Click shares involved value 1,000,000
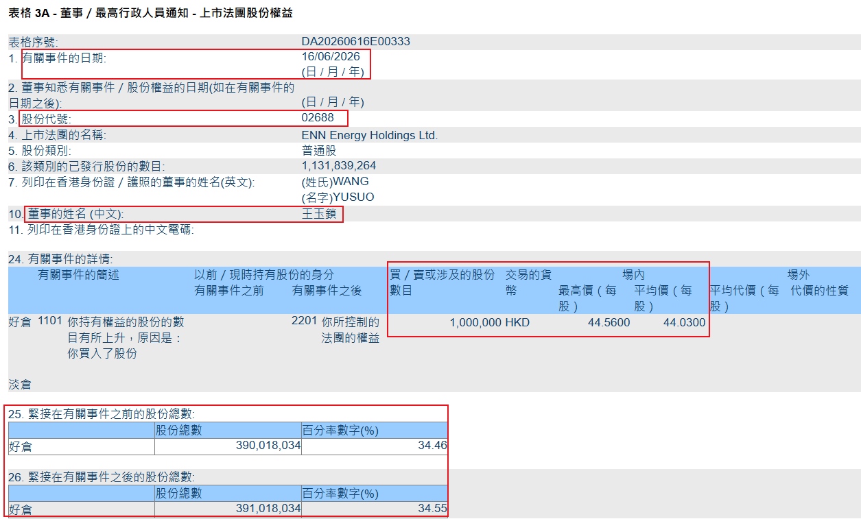This screenshot has width=861, height=519. [475, 322]
